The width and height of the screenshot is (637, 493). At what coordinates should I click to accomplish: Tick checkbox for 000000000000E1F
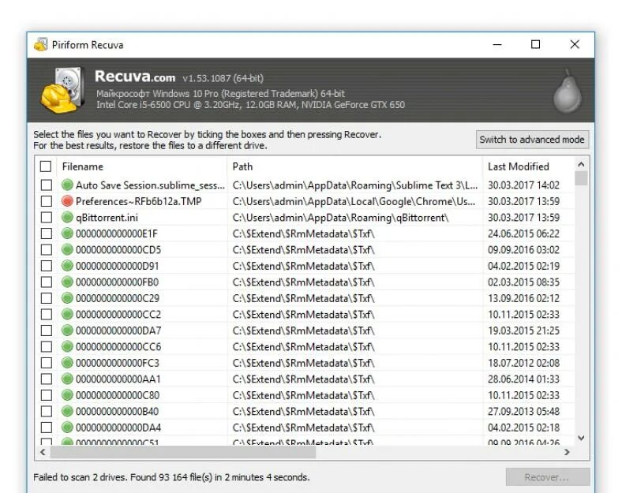coord(47,233)
